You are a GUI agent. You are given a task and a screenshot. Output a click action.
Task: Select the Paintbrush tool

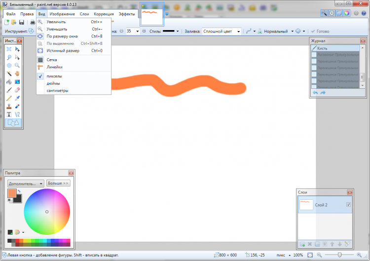[9, 90]
